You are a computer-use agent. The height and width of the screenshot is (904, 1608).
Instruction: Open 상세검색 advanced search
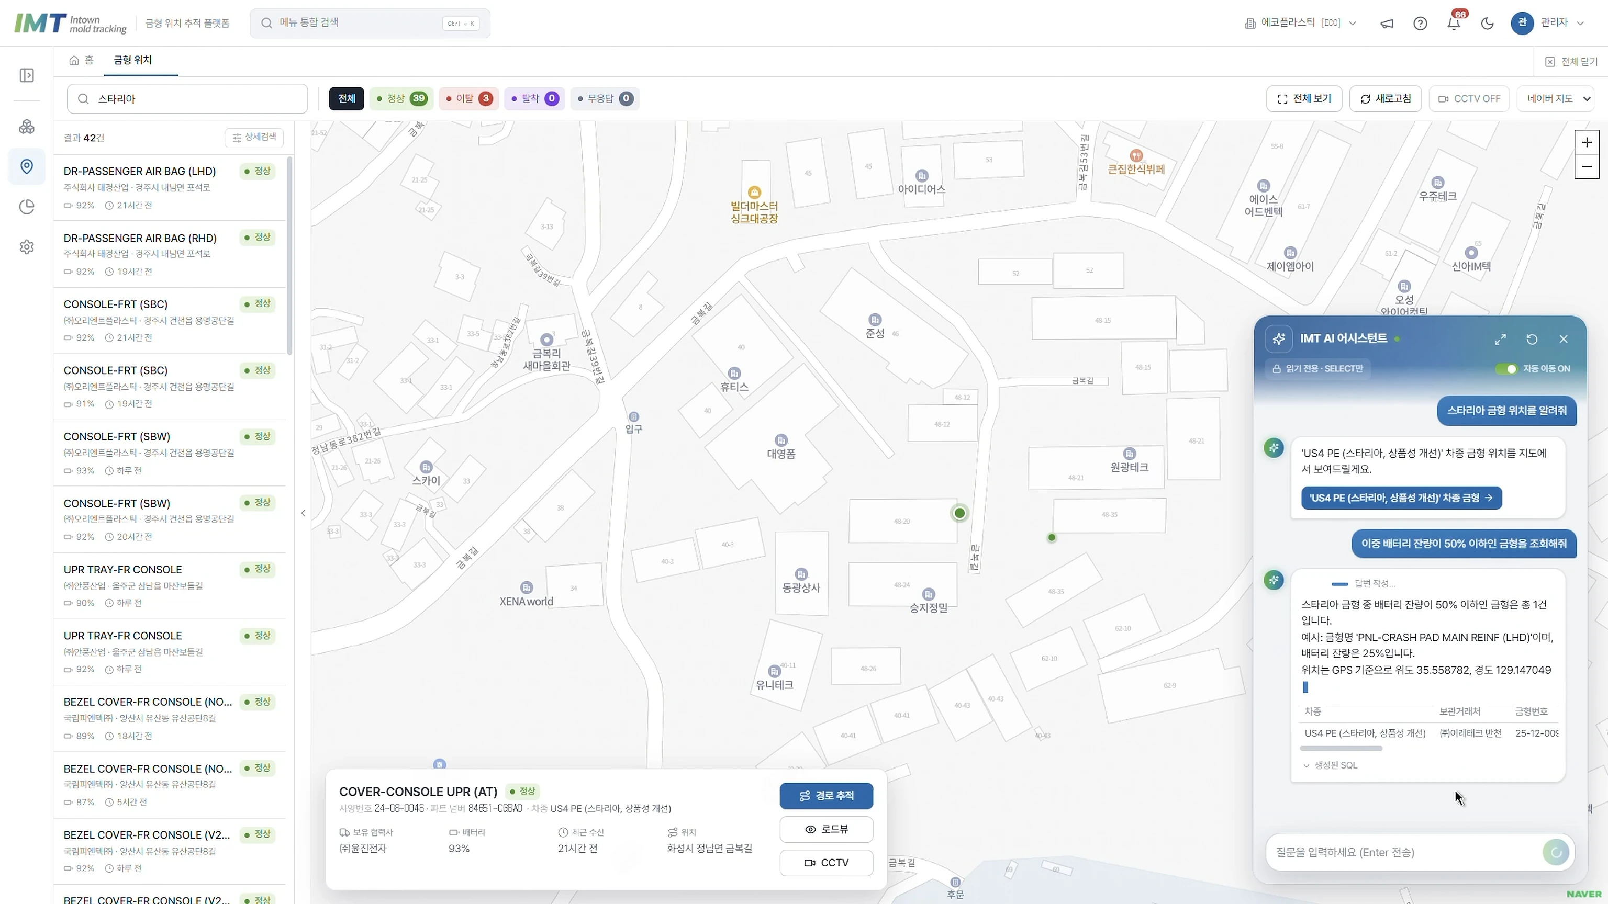(x=254, y=137)
